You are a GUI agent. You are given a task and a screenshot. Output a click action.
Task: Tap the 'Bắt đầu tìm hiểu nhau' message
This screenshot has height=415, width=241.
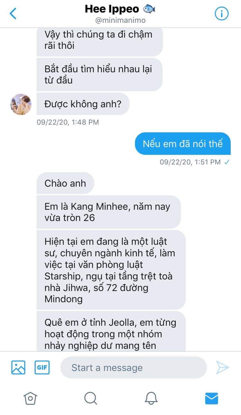pos(99,75)
